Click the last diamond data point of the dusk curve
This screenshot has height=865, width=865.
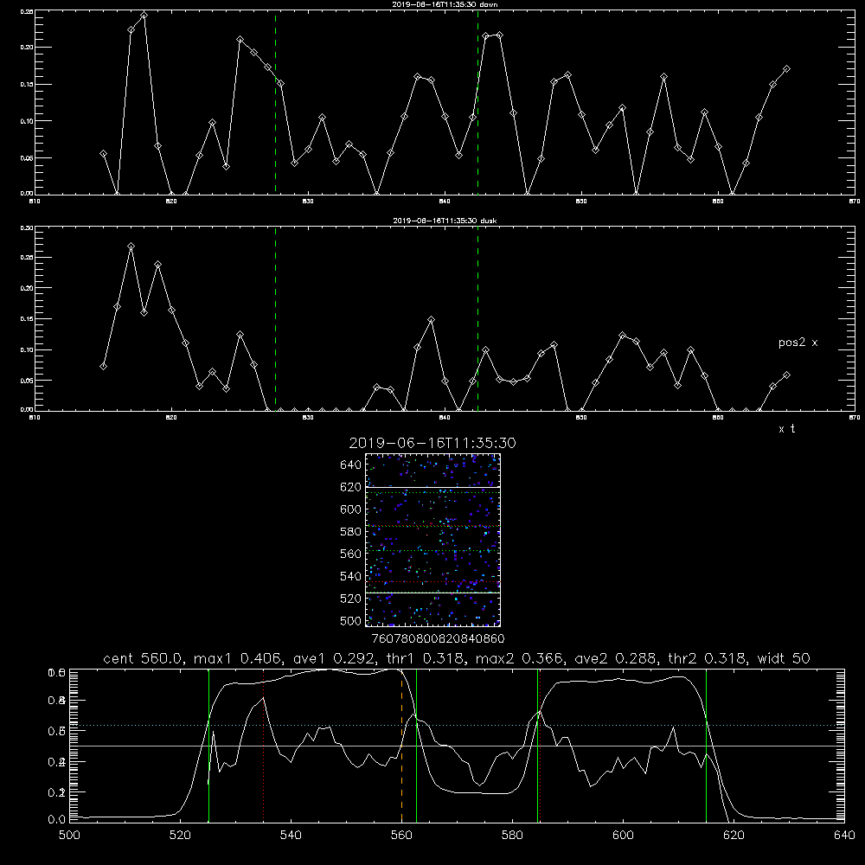click(786, 375)
